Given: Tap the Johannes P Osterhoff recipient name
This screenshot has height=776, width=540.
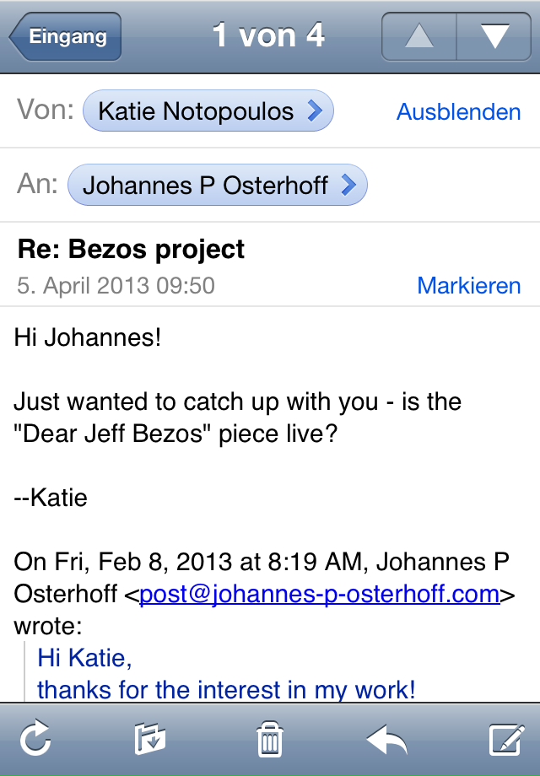Looking at the screenshot, I should (205, 186).
